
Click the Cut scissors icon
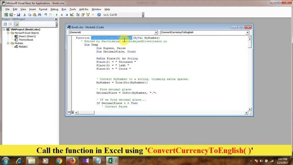(24, 15)
